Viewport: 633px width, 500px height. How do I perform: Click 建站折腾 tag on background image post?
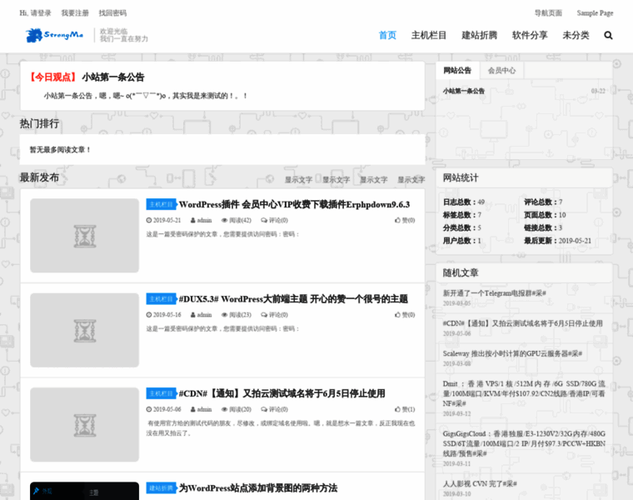tap(162, 487)
